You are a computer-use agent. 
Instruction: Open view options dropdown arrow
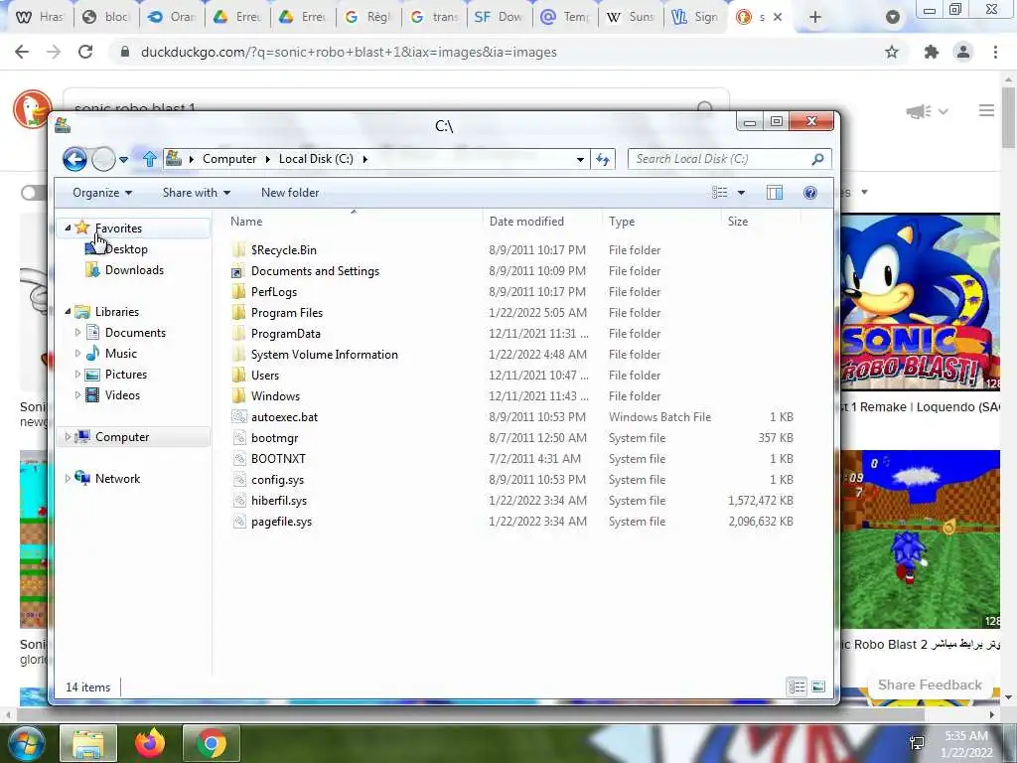pyautogui.click(x=741, y=193)
